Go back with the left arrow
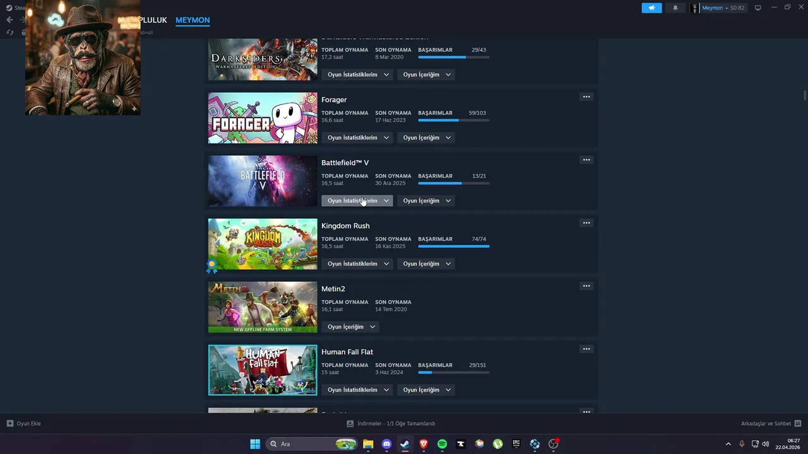The image size is (808, 454). click(x=9, y=20)
